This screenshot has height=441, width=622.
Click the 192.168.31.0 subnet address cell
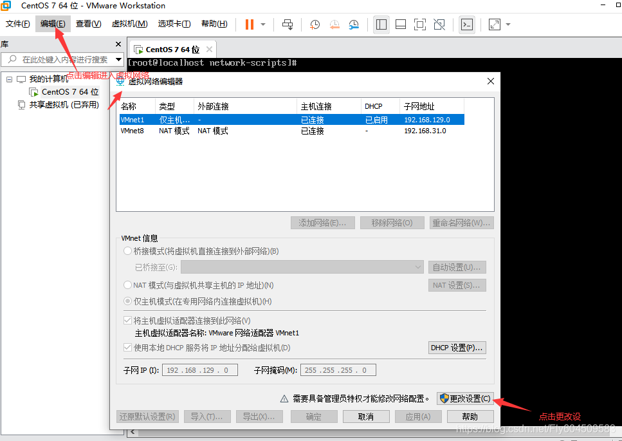click(425, 131)
